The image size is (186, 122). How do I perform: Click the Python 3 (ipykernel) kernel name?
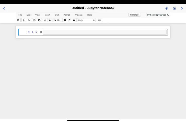(156, 15)
